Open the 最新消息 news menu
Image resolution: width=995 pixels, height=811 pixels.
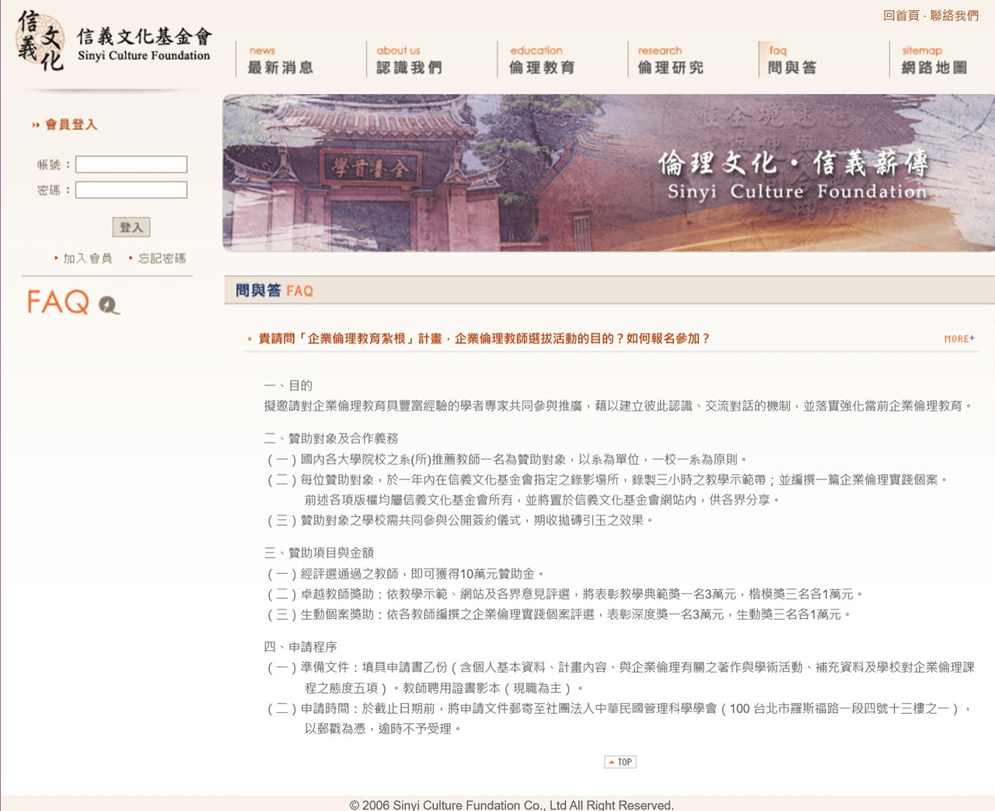point(281,60)
